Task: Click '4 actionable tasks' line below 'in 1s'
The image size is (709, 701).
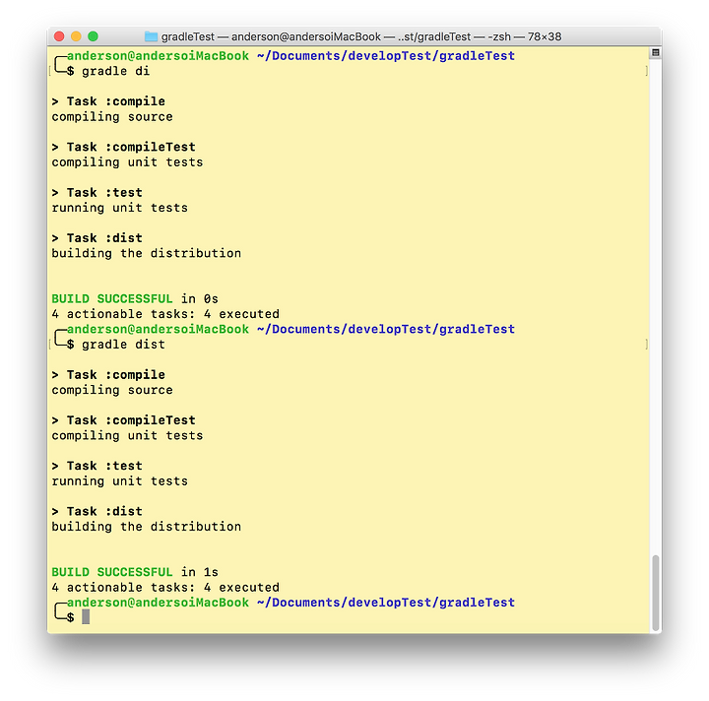Action: click(165, 588)
